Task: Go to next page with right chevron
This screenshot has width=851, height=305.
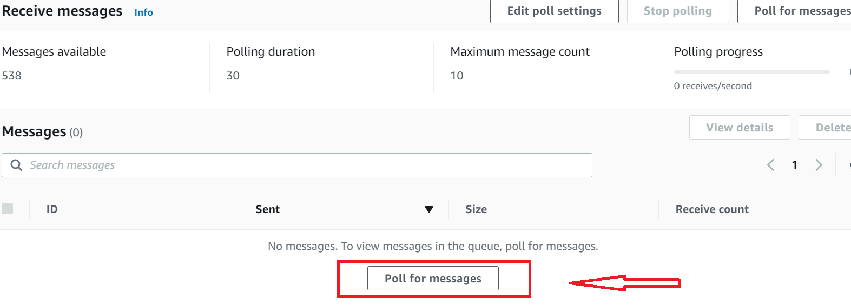Action: (x=819, y=165)
